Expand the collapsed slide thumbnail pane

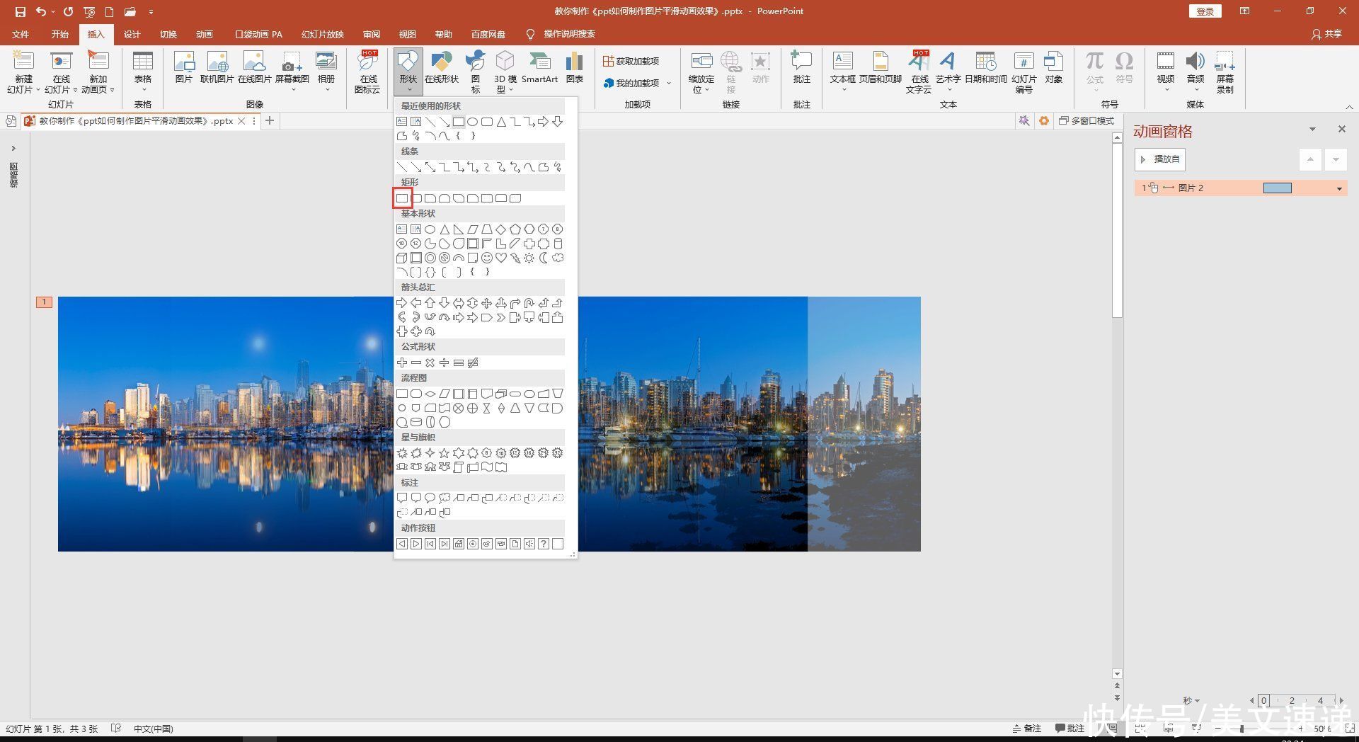13,149
